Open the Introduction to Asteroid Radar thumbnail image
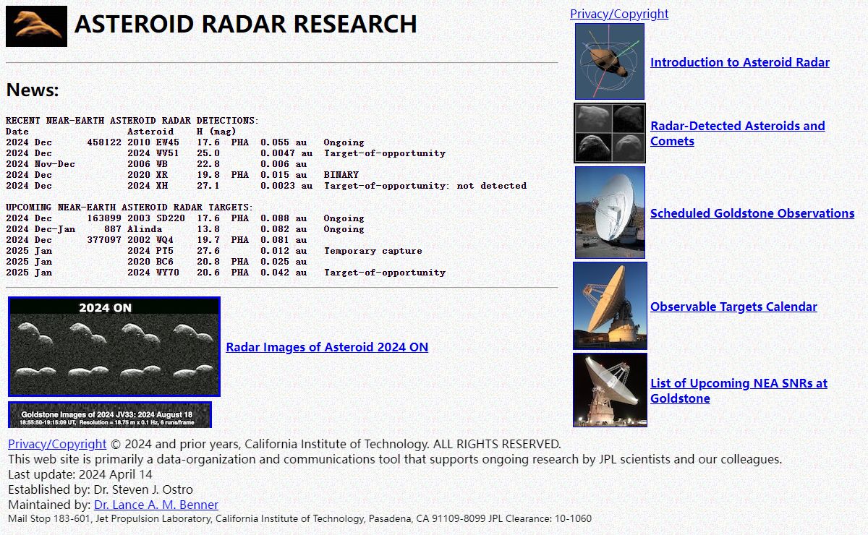Viewport: 868px width, 535px height. [609, 61]
